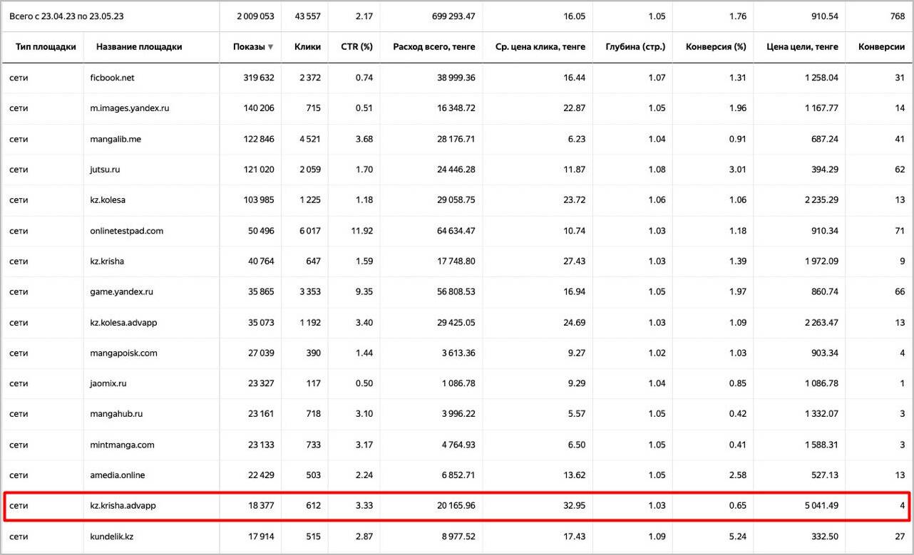Screen dimensions: 914x555
Task: Click clicks value 6 017 for onlinetestpad.com
Action: click(309, 231)
